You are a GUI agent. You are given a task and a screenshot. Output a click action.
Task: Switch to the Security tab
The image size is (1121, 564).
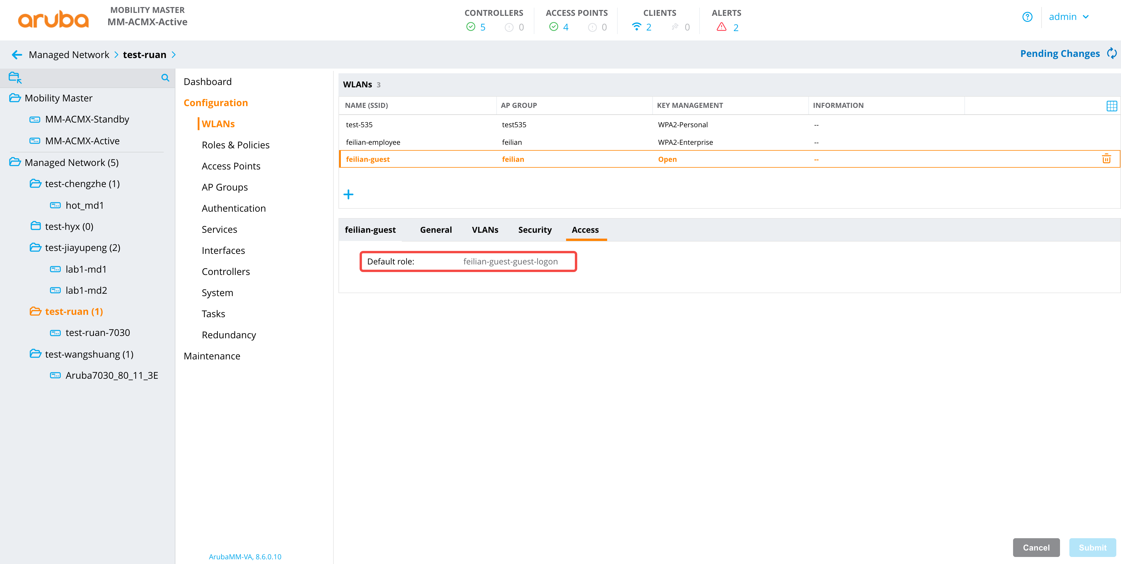pyautogui.click(x=535, y=230)
